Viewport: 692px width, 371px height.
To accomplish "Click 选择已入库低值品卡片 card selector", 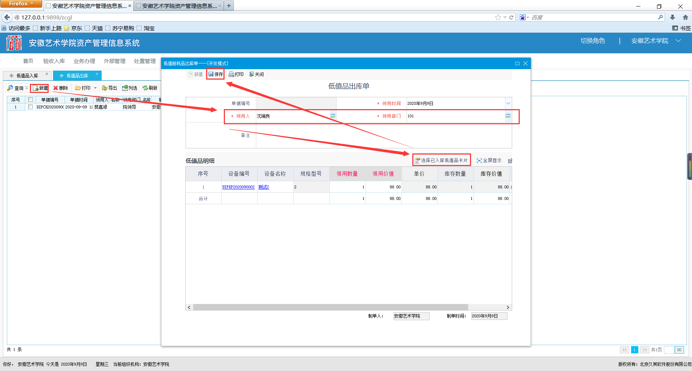I will click(x=442, y=160).
